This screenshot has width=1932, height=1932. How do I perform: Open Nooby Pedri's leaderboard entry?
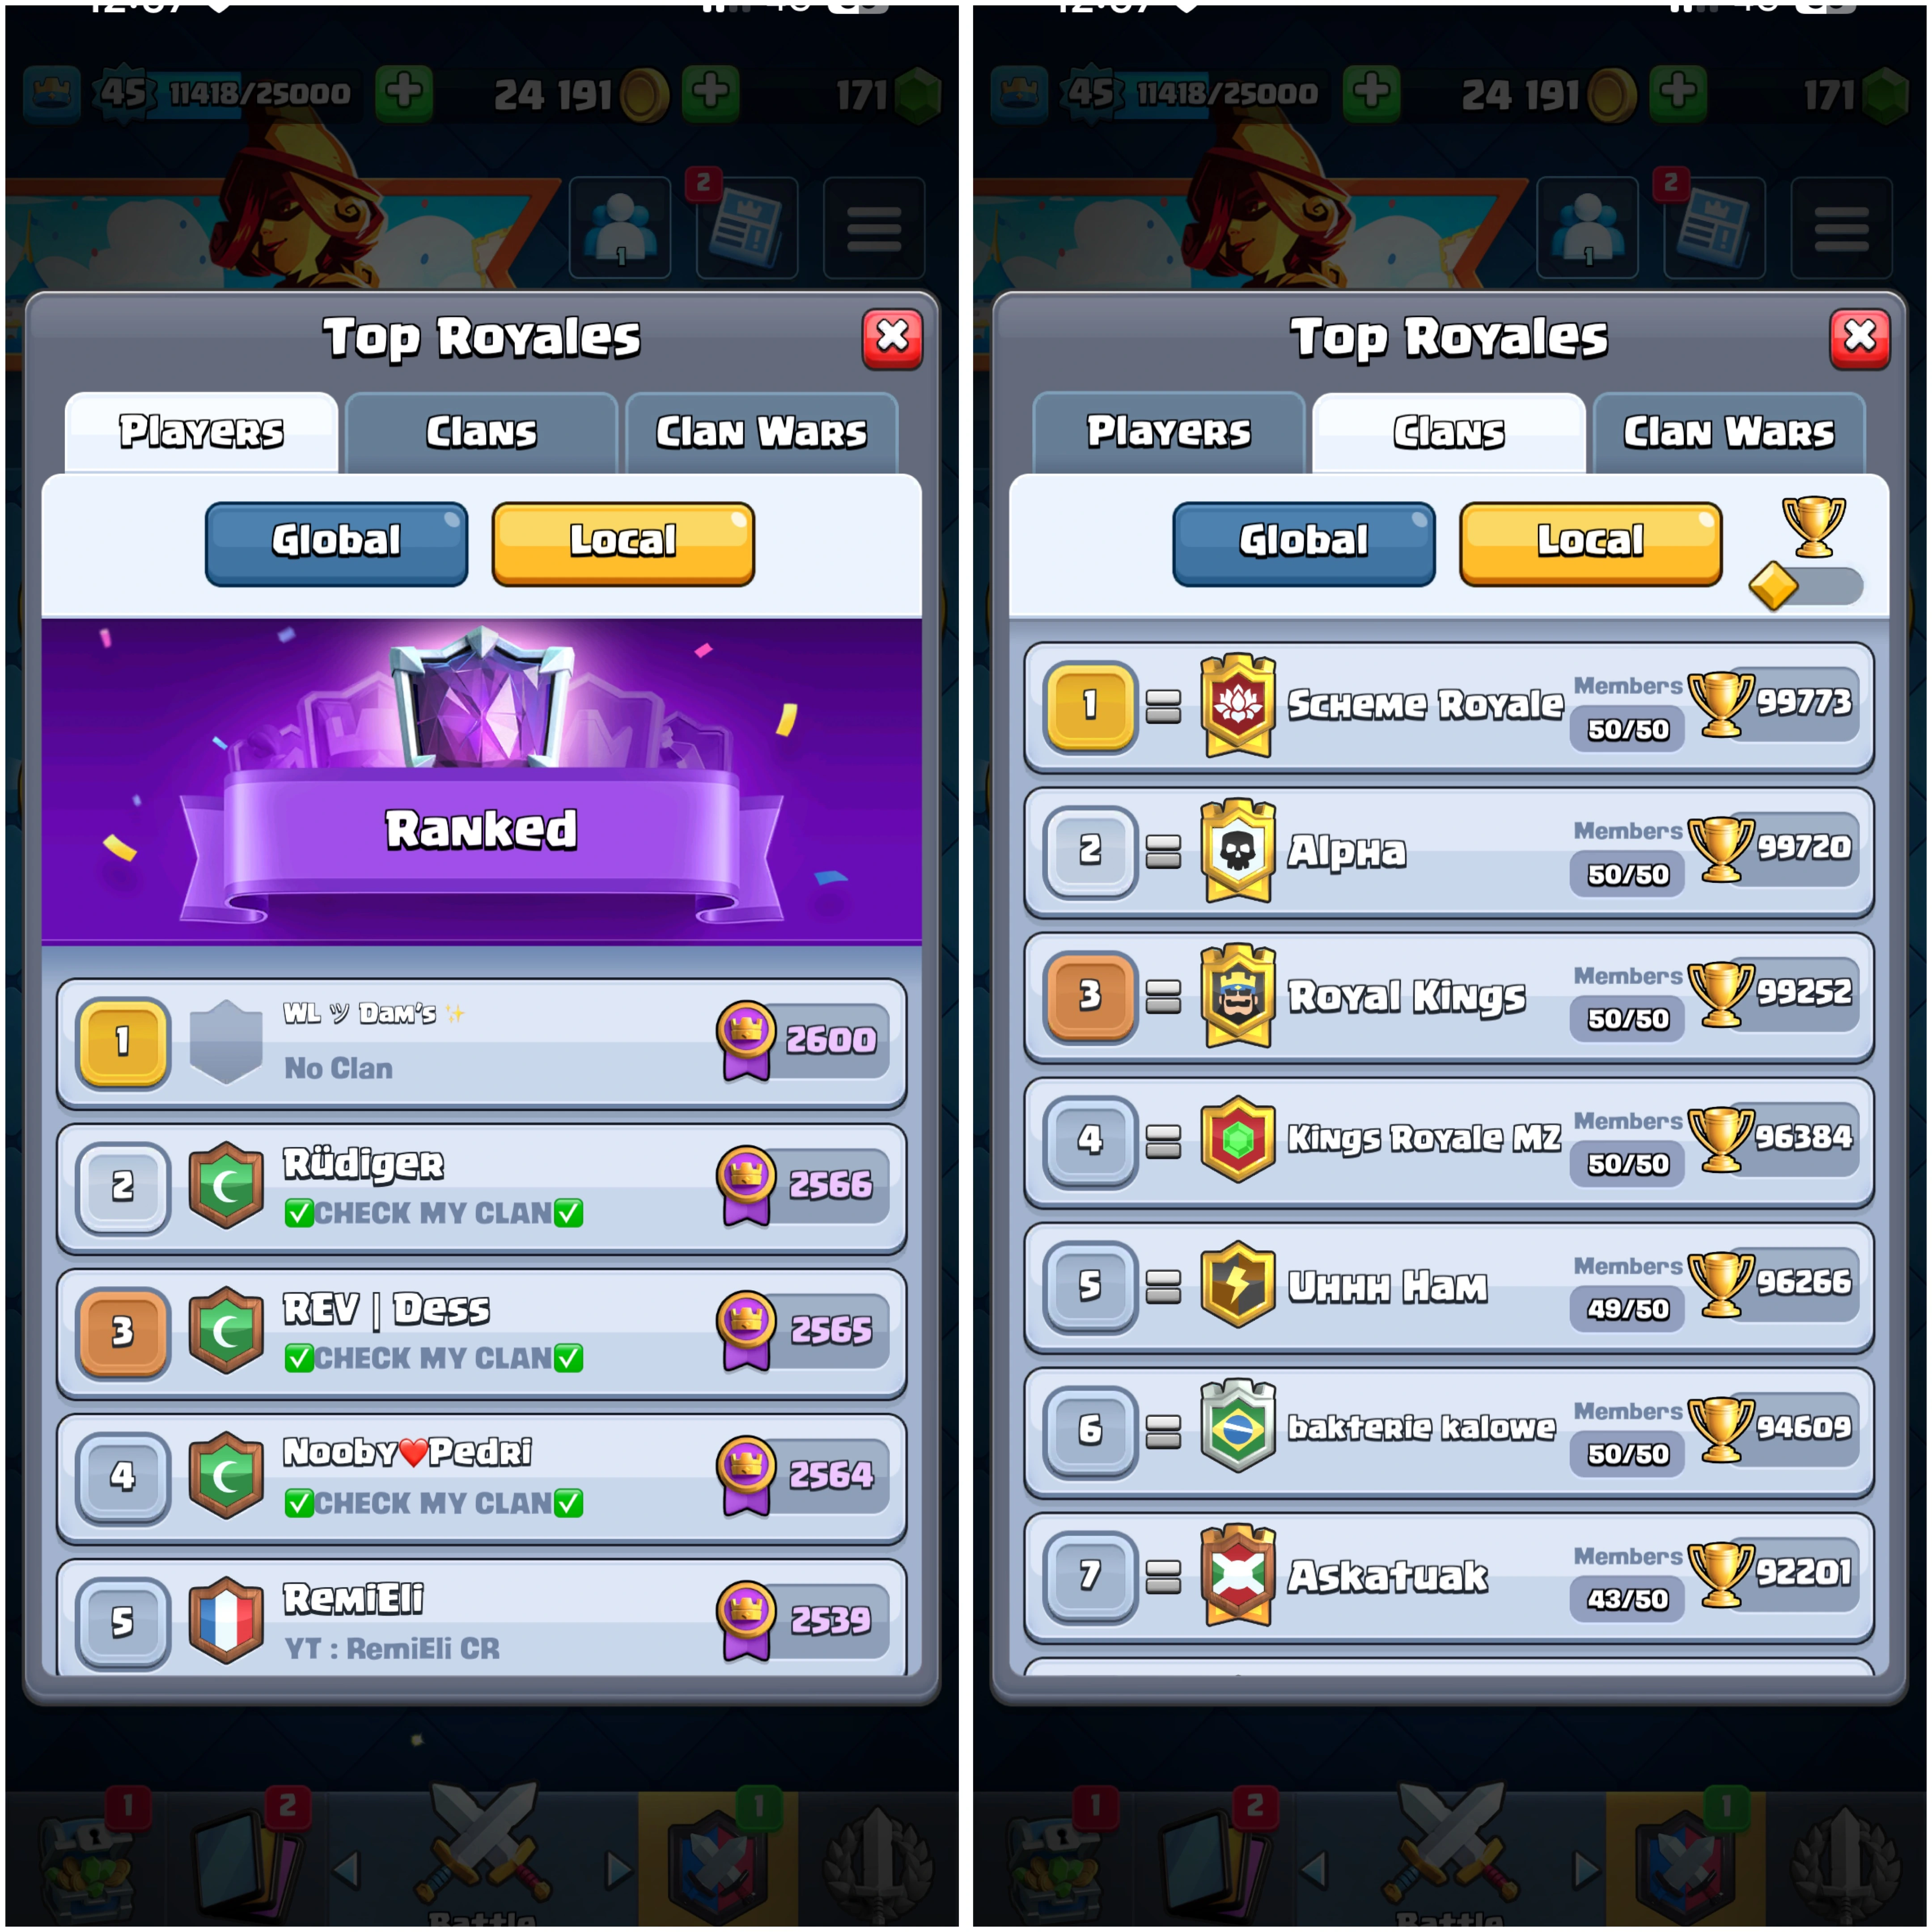click(x=481, y=1477)
